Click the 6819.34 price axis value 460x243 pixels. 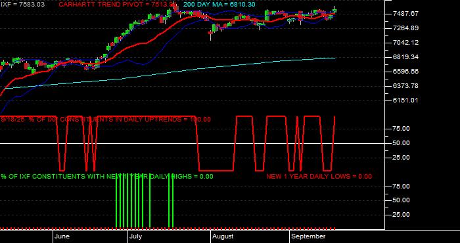[405, 57]
